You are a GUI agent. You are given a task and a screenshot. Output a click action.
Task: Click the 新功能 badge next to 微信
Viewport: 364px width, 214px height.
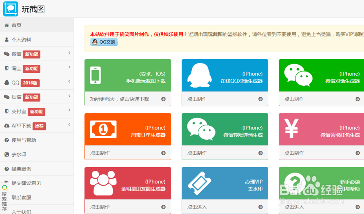pos(32,54)
